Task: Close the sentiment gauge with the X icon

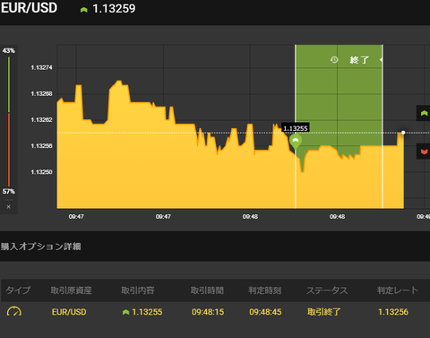Action: [x=9, y=207]
